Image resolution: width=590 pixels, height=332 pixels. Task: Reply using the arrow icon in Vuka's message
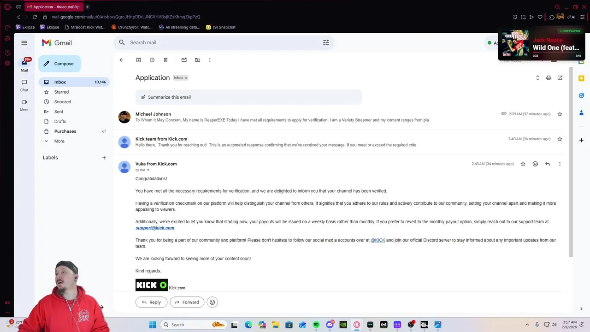(x=548, y=164)
